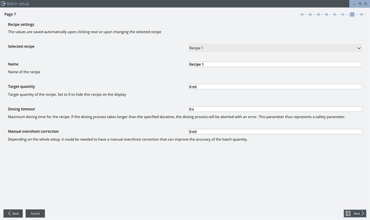370x220 pixels.
Task: Click the 'Page 7' label
Action: [x=10, y=14]
